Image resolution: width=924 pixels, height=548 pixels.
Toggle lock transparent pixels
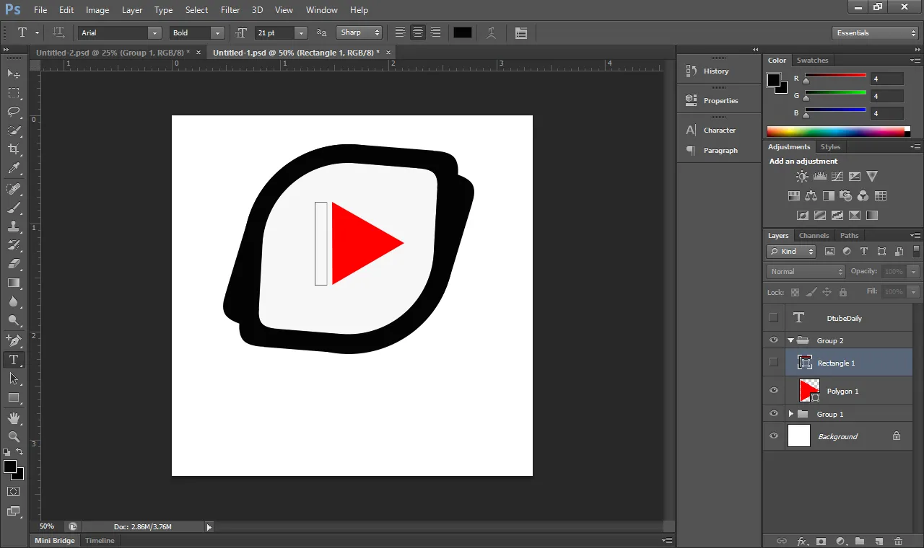[x=795, y=292]
